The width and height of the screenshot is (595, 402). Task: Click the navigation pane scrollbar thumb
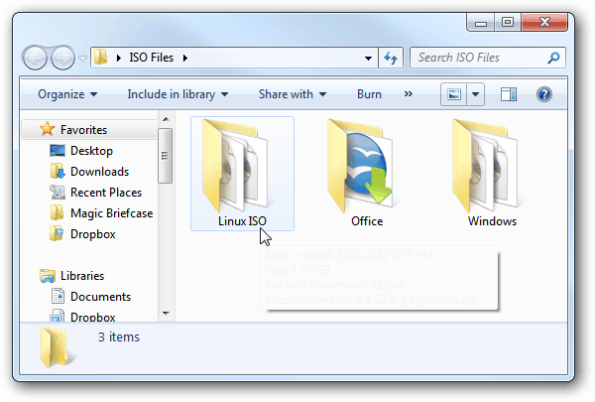[x=165, y=156]
